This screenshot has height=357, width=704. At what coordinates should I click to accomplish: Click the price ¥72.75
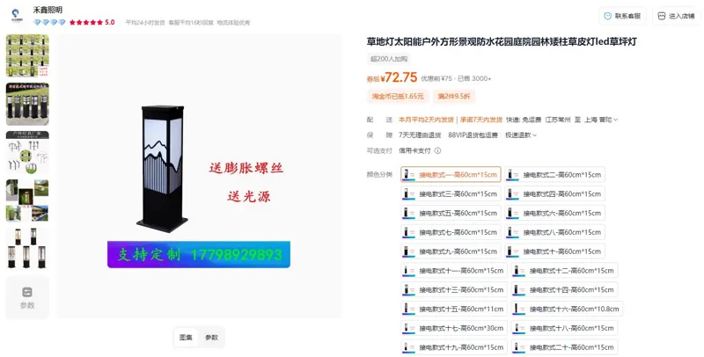point(399,77)
